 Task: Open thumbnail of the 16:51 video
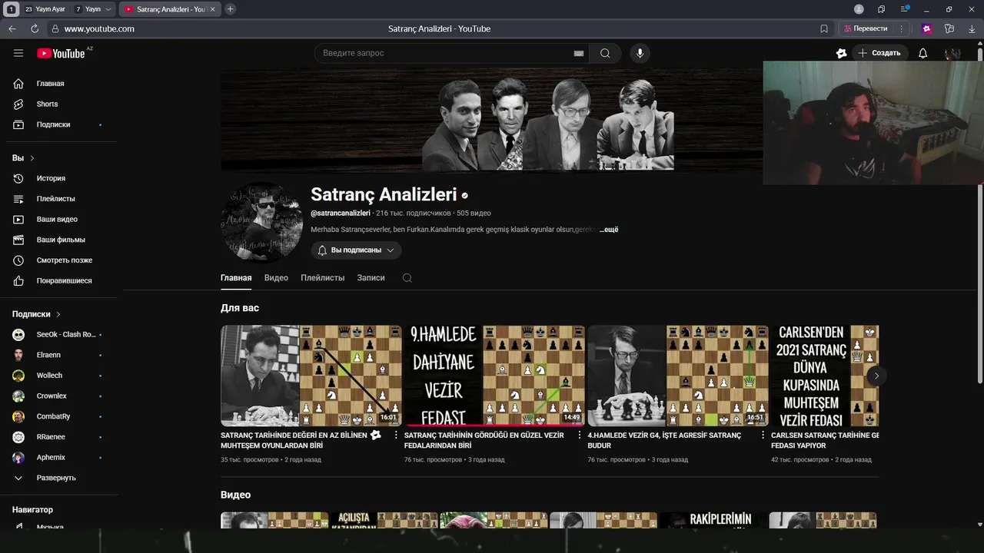(x=678, y=376)
